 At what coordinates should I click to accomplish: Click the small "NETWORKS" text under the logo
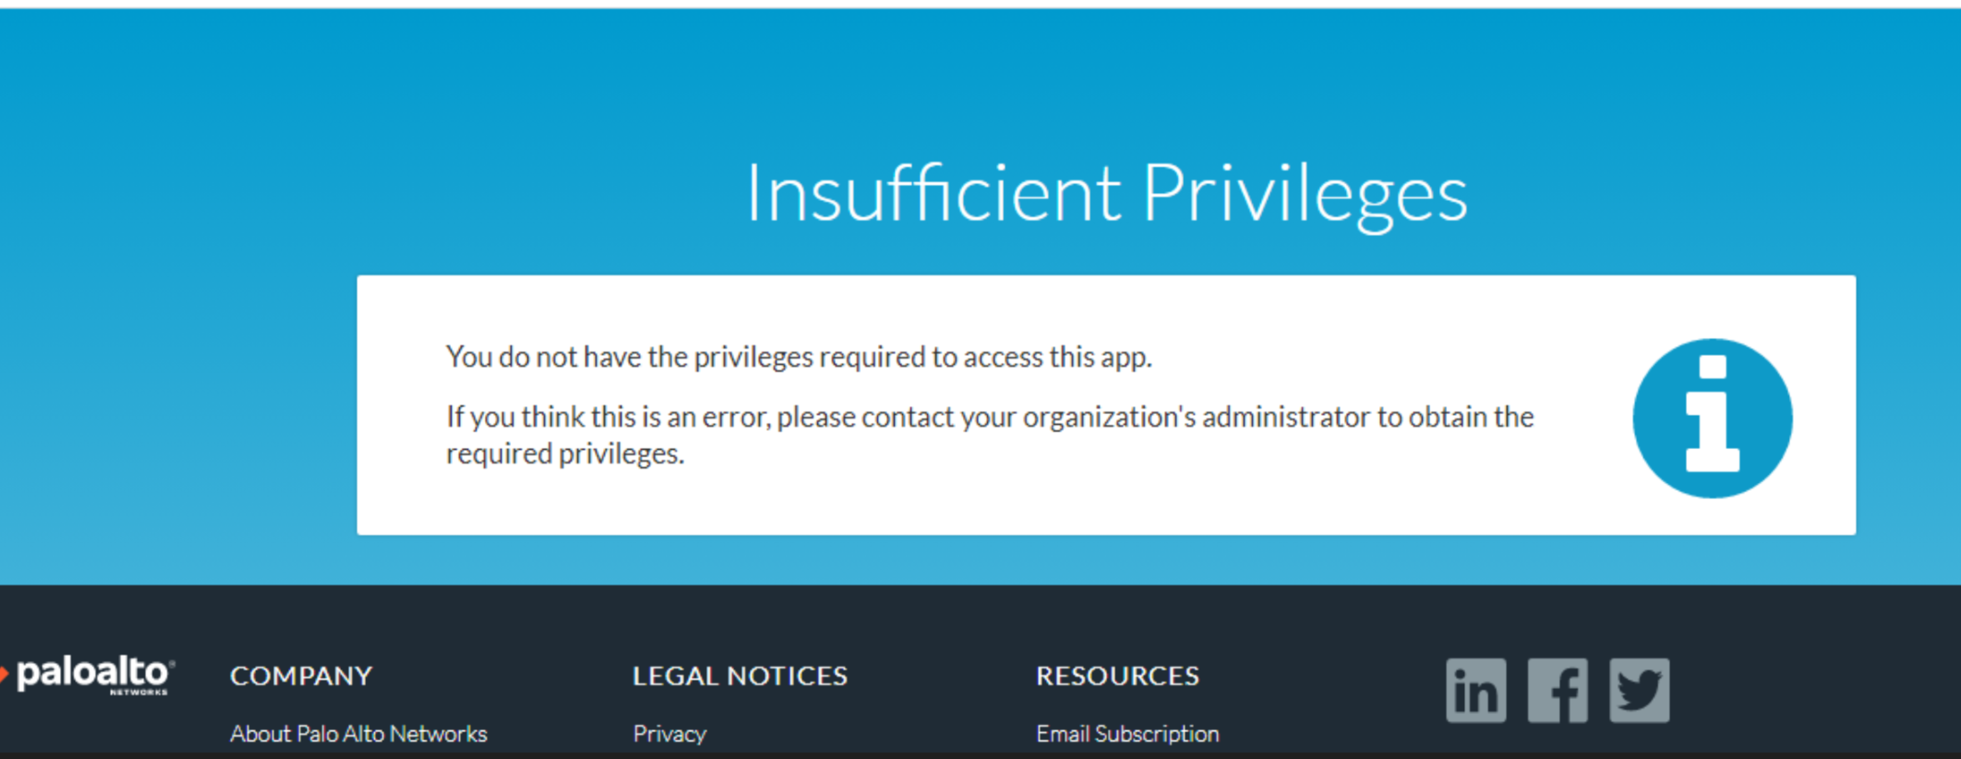(139, 692)
